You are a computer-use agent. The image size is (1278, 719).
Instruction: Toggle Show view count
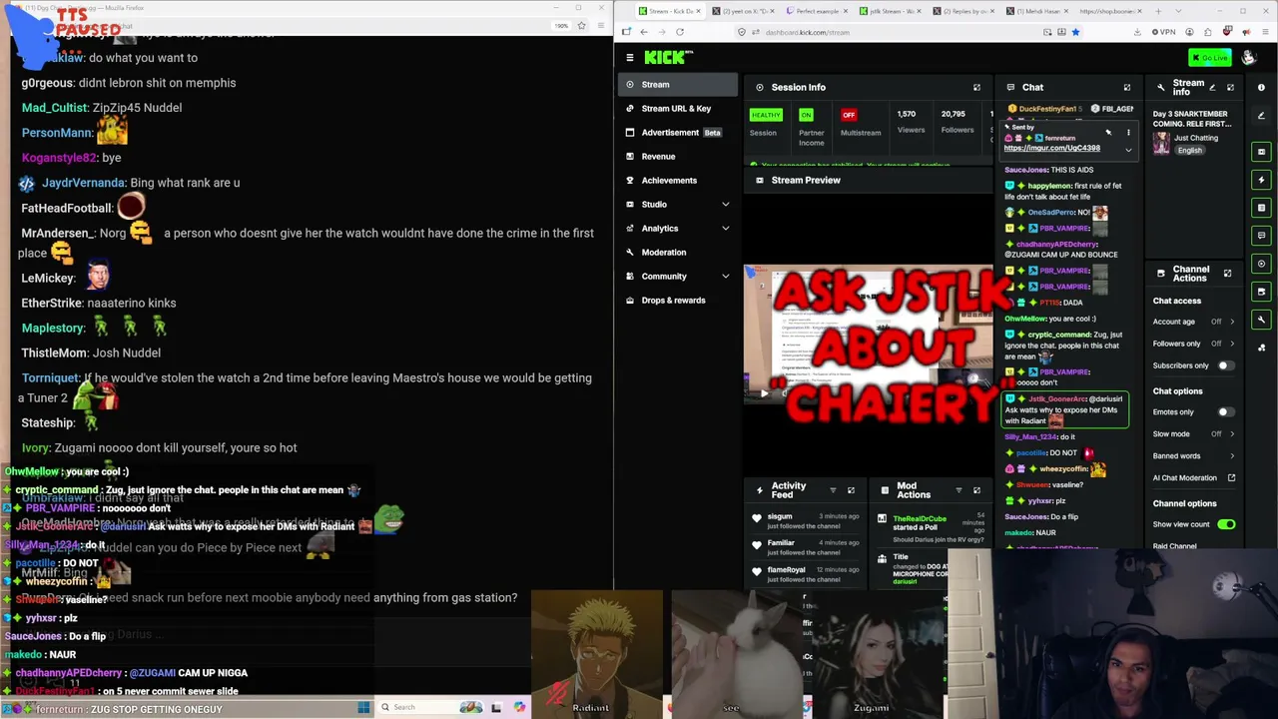1226,524
